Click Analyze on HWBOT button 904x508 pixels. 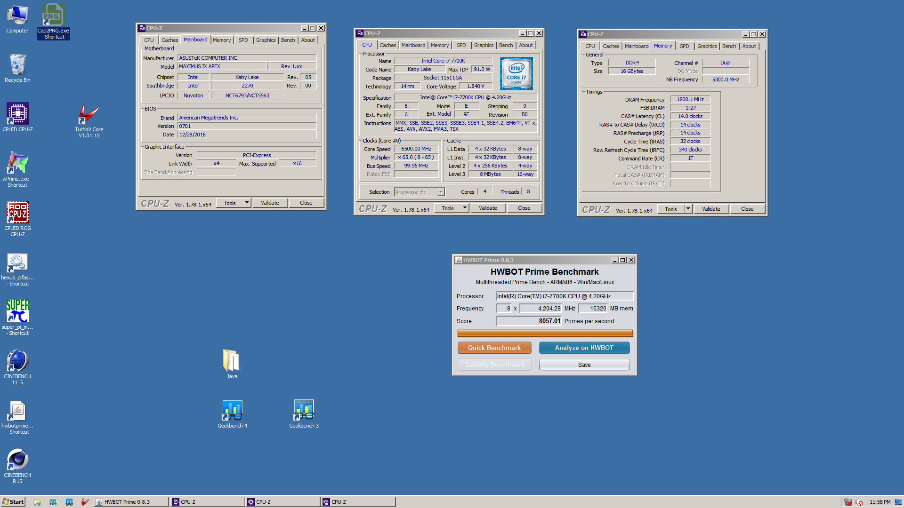(584, 348)
